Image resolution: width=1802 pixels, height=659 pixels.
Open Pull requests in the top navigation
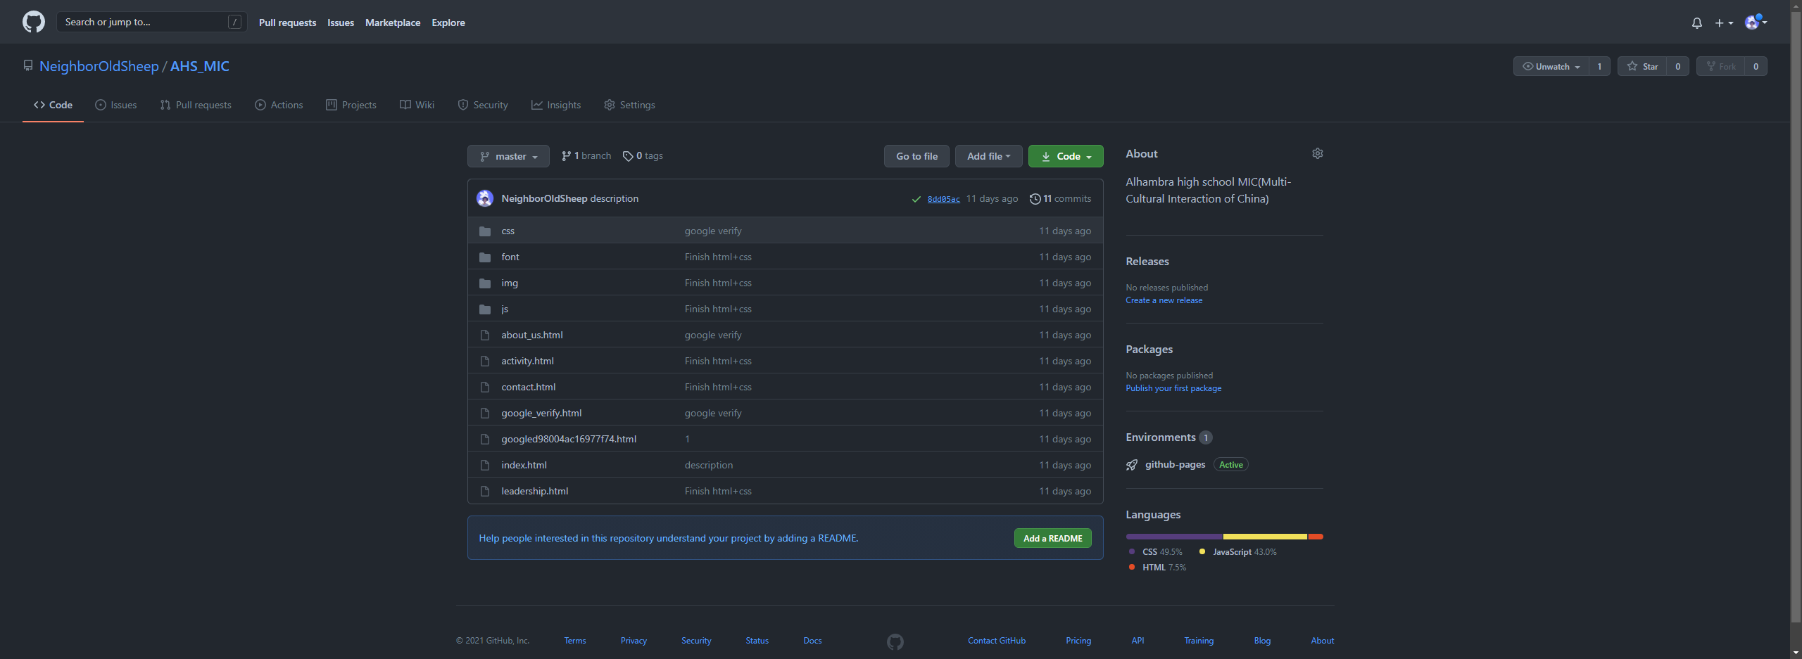click(x=287, y=23)
